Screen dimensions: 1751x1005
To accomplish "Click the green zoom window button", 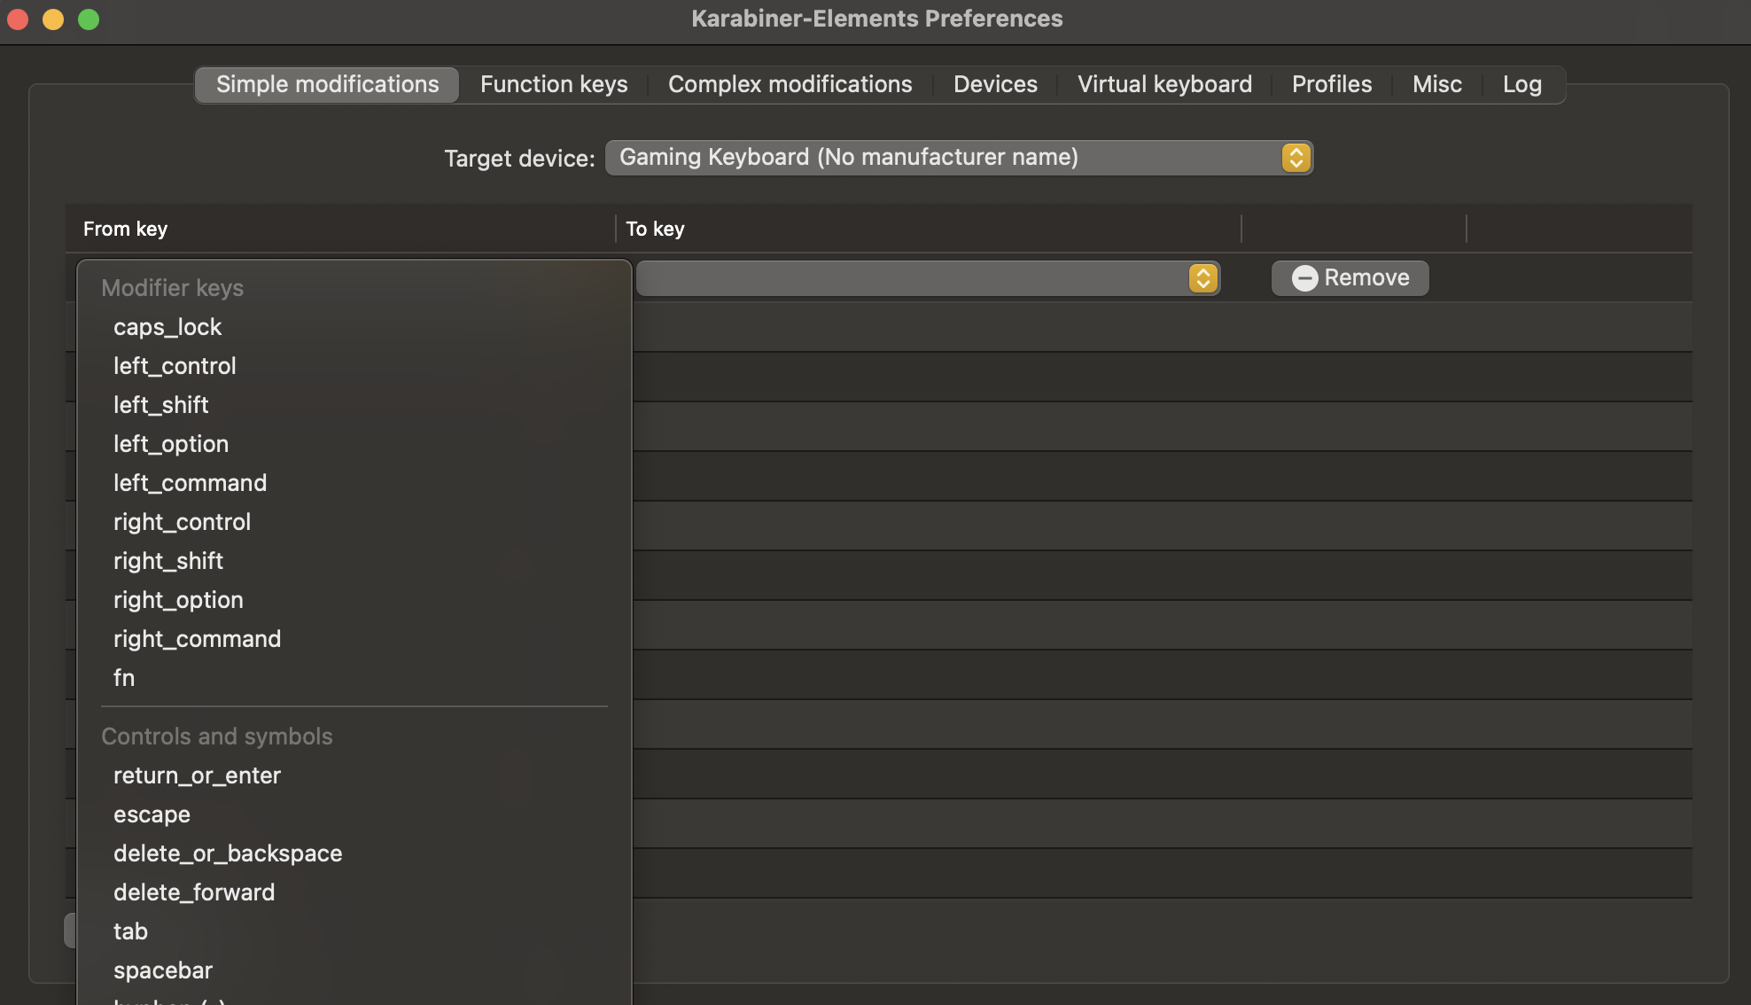I will (x=89, y=19).
